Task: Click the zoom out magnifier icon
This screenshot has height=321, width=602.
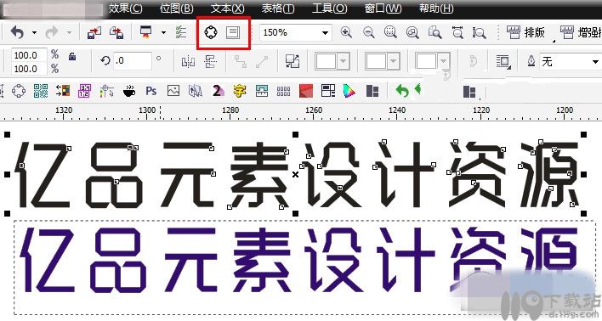Action: [x=368, y=32]
